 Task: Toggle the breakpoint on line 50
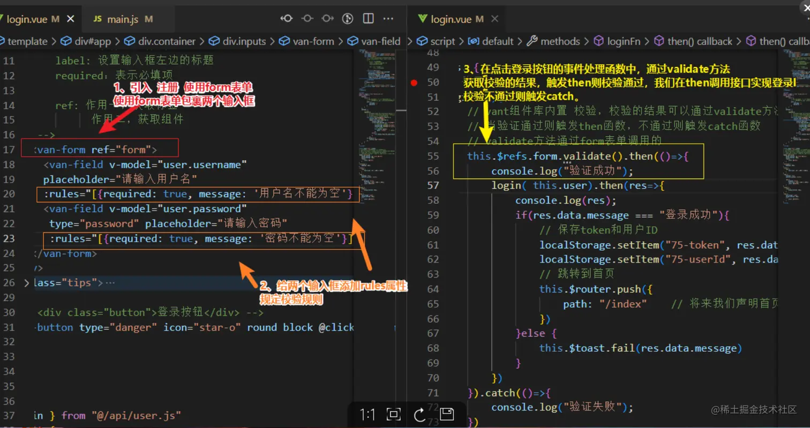point(414,82)
